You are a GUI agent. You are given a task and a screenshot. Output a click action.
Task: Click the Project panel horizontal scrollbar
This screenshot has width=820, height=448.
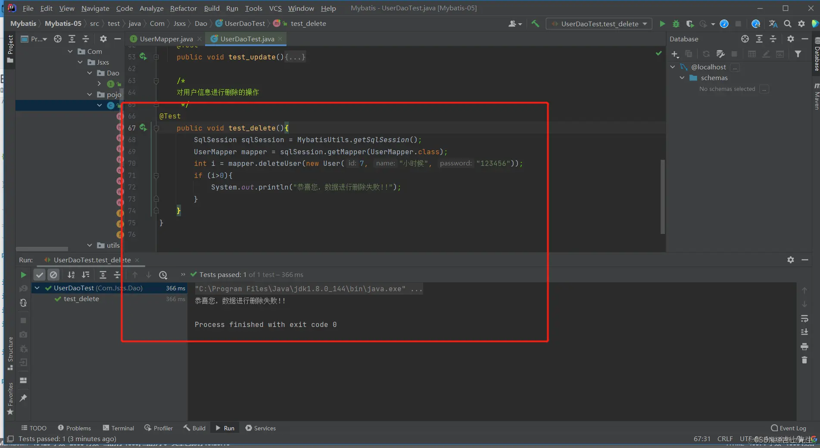pyautogui.click(x=42, y=249)
